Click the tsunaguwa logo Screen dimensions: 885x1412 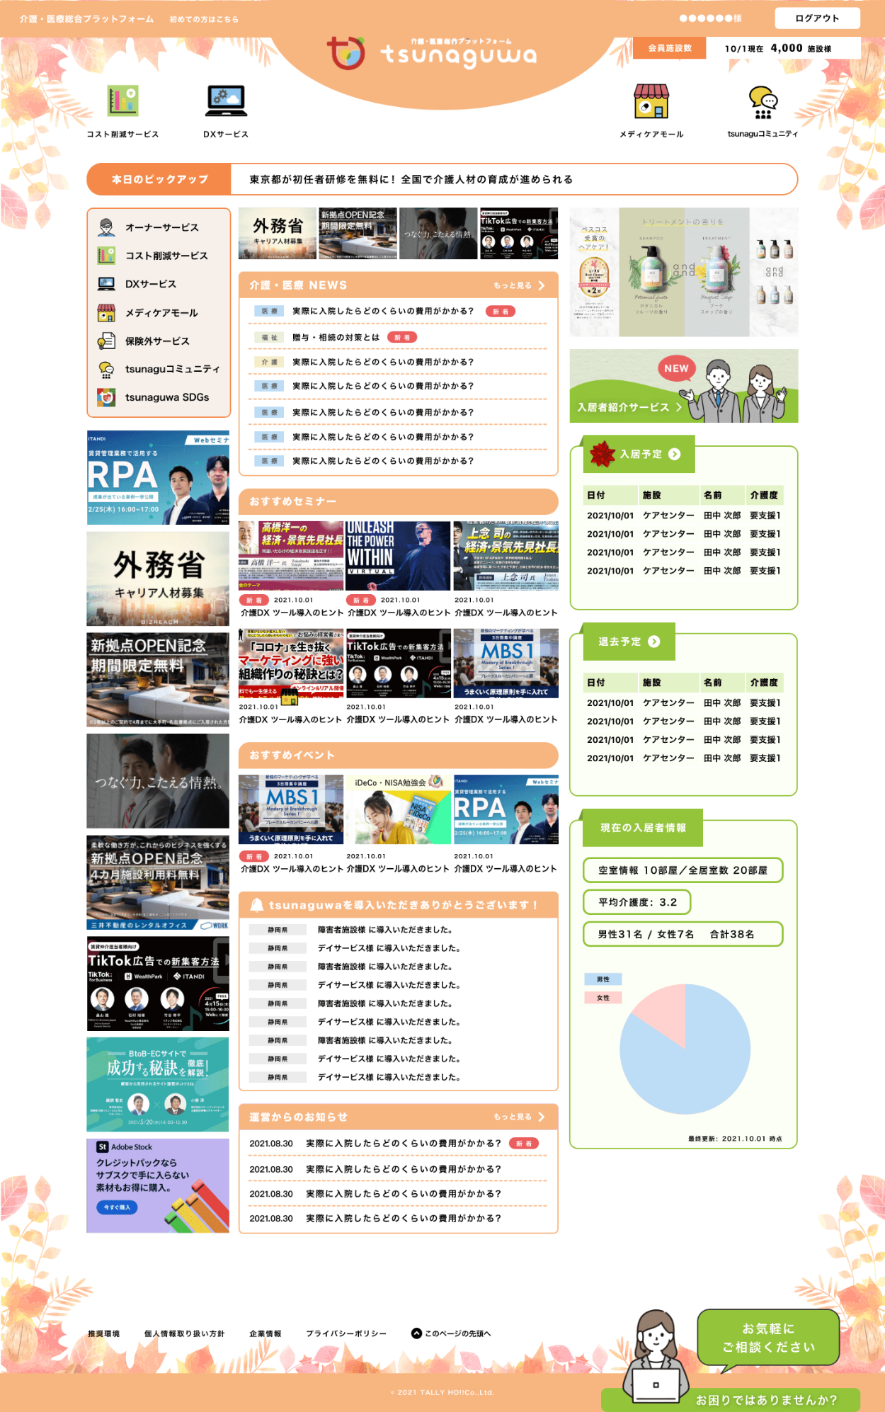pos(432,54)
